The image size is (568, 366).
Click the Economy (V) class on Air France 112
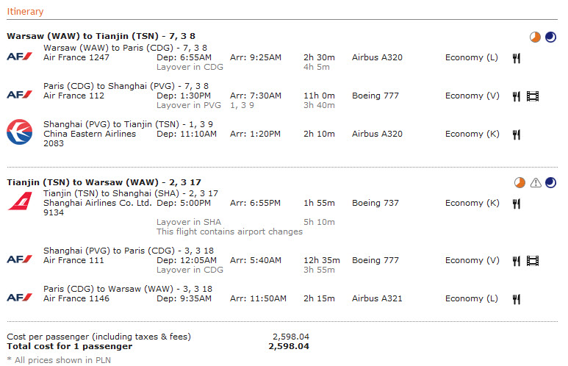click(x=472, y=96)
